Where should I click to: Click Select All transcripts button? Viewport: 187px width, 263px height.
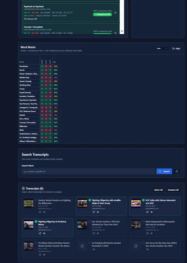(158, 190)
